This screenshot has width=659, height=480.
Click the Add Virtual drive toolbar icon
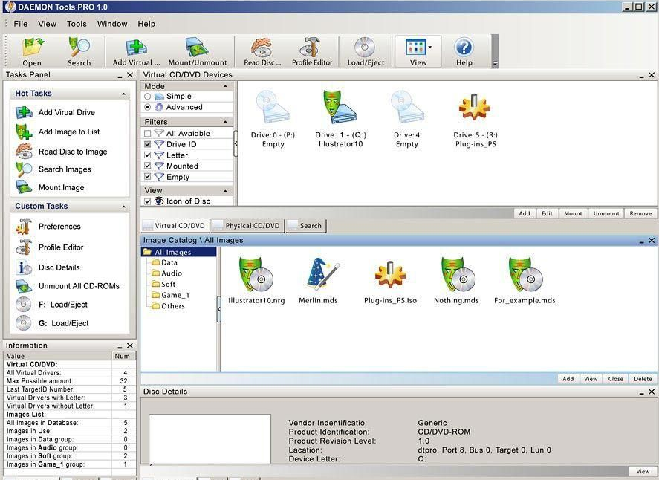click(136, 50)
